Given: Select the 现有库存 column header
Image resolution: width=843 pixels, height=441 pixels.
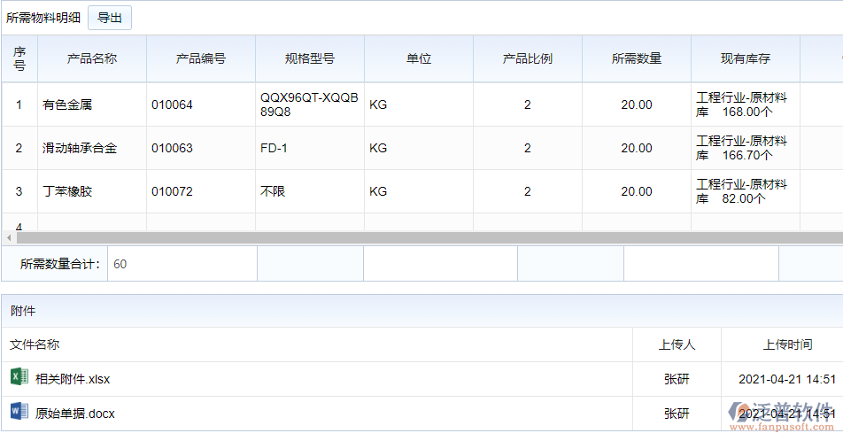Looking at the screenshot, I should (x=746, y=59).
